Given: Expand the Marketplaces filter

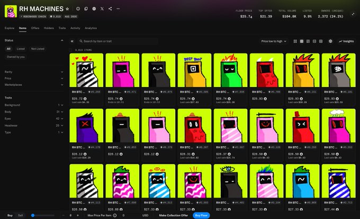Looking at the screenshot, I should click(34, 85).
